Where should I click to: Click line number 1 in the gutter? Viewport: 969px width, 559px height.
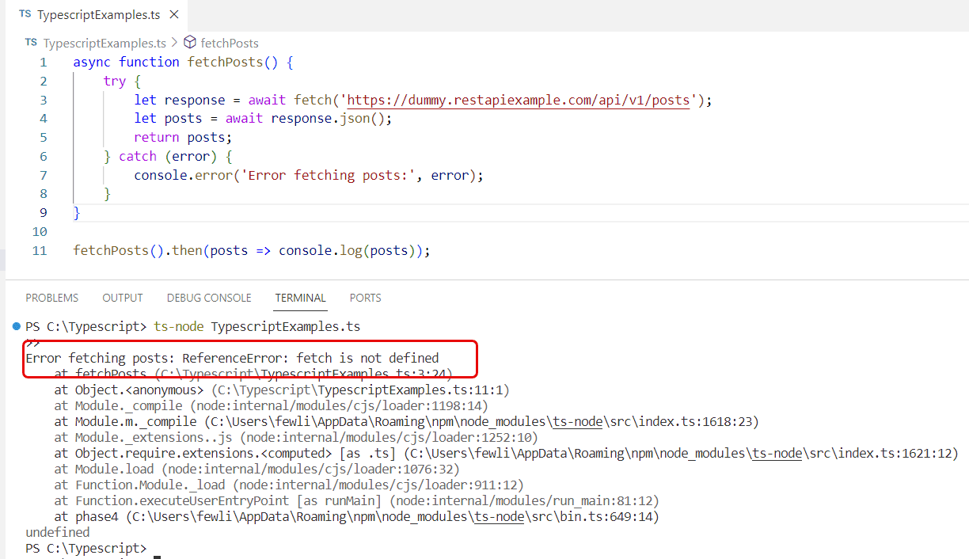pyautogui.click(x=43, y=62)
